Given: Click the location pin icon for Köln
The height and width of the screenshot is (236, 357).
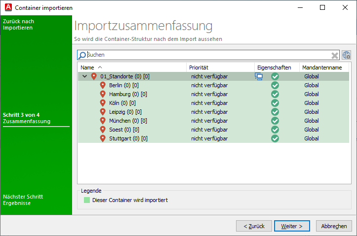Looking at the screenshot, I should tap(103, 103).
